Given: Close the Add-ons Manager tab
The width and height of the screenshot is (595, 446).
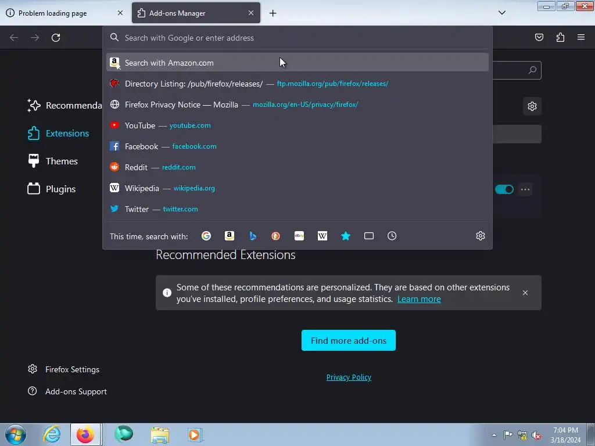Looking at the screenshot, I should [251, 13].
